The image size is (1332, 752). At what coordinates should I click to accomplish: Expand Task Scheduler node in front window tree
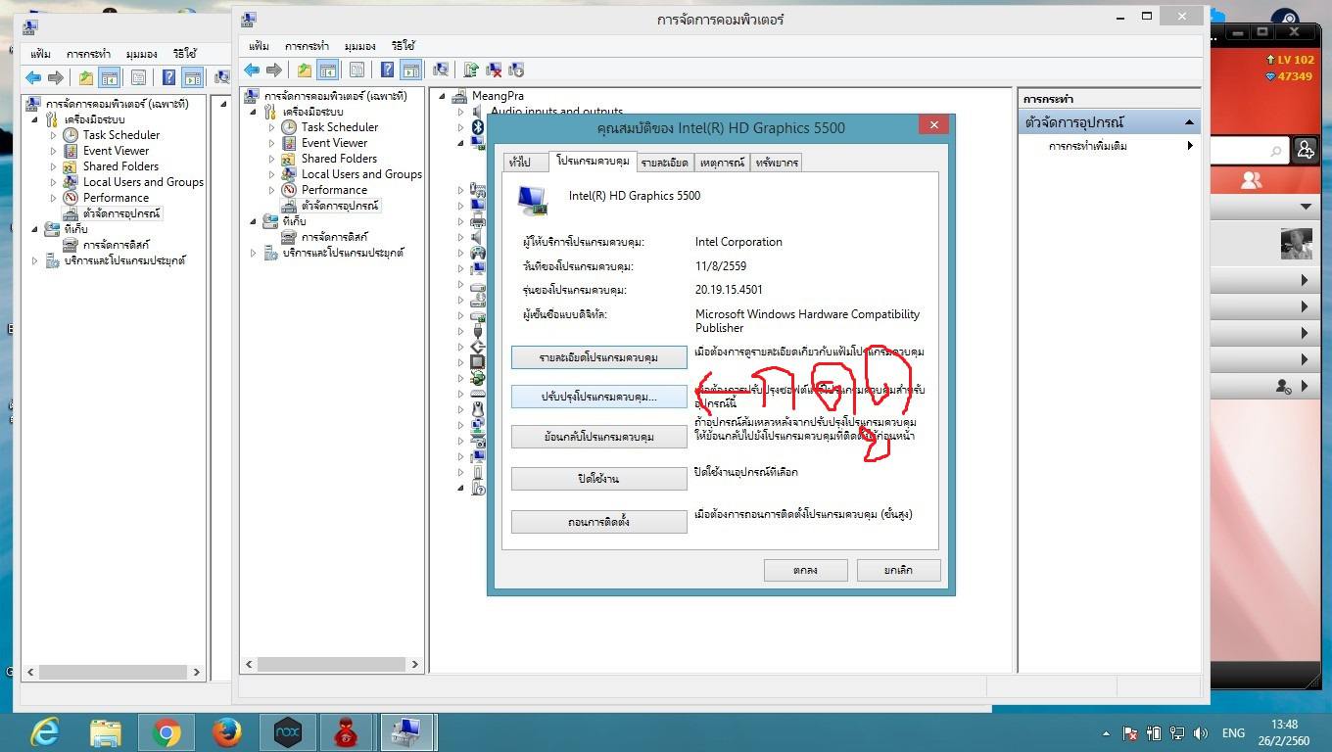(272, 127)
